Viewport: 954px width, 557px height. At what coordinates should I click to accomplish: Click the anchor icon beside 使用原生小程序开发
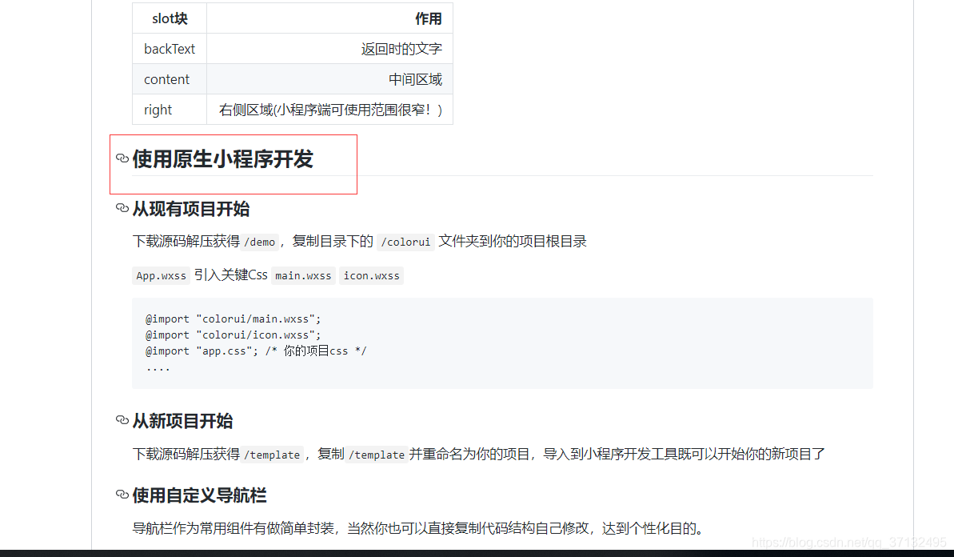(123, 158)
